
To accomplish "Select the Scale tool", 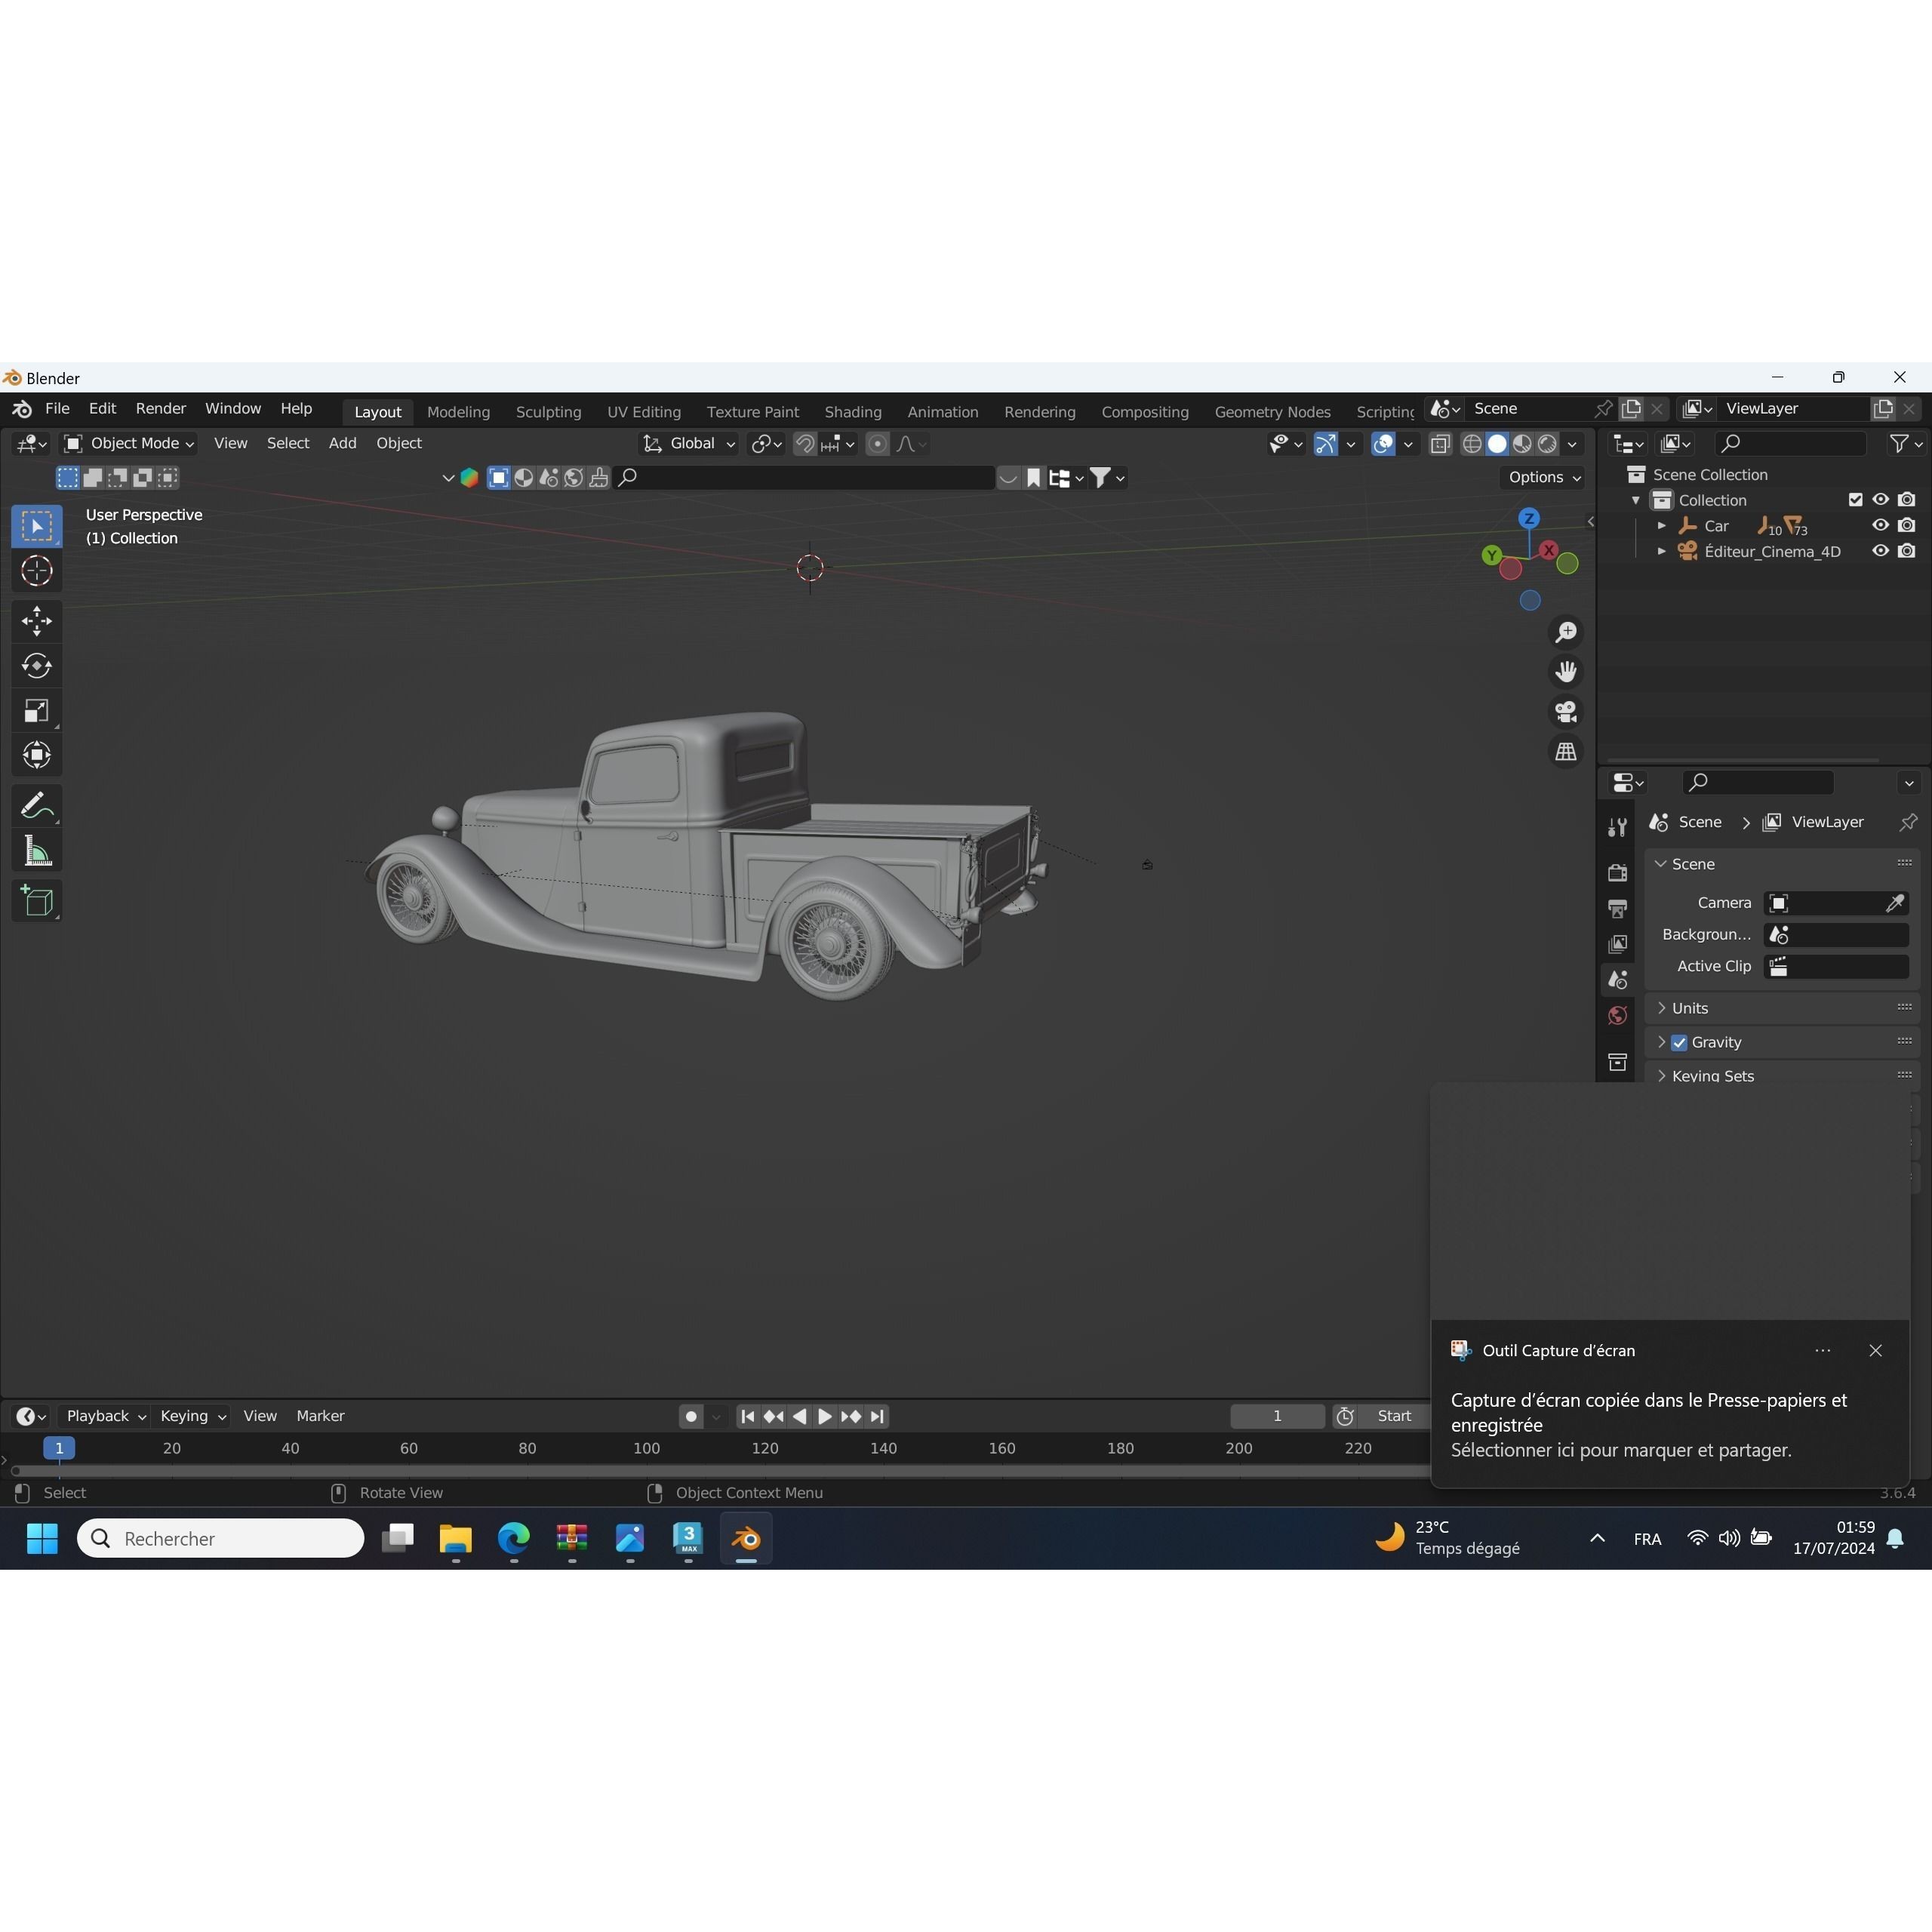I will pos(37,710).
